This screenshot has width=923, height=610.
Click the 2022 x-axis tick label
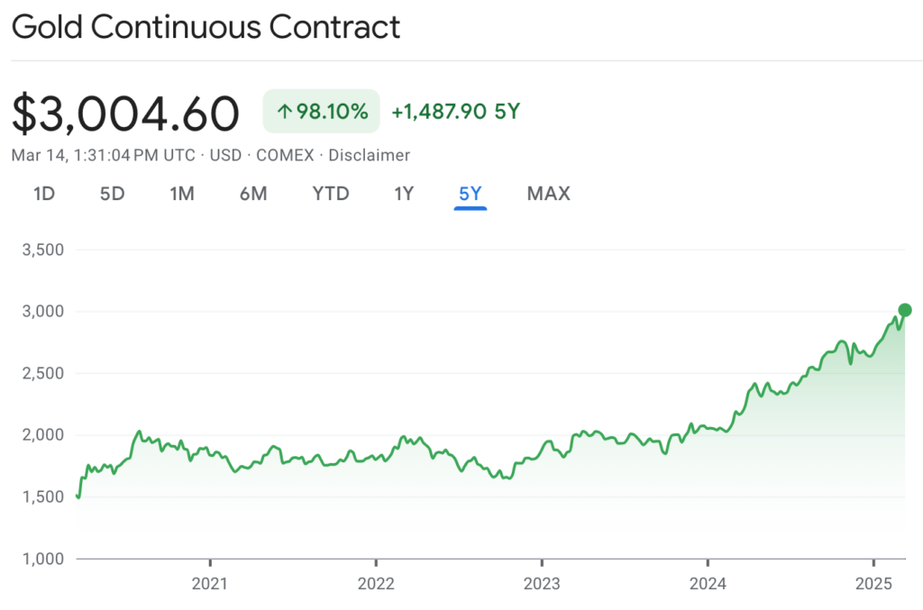(376, 584)
